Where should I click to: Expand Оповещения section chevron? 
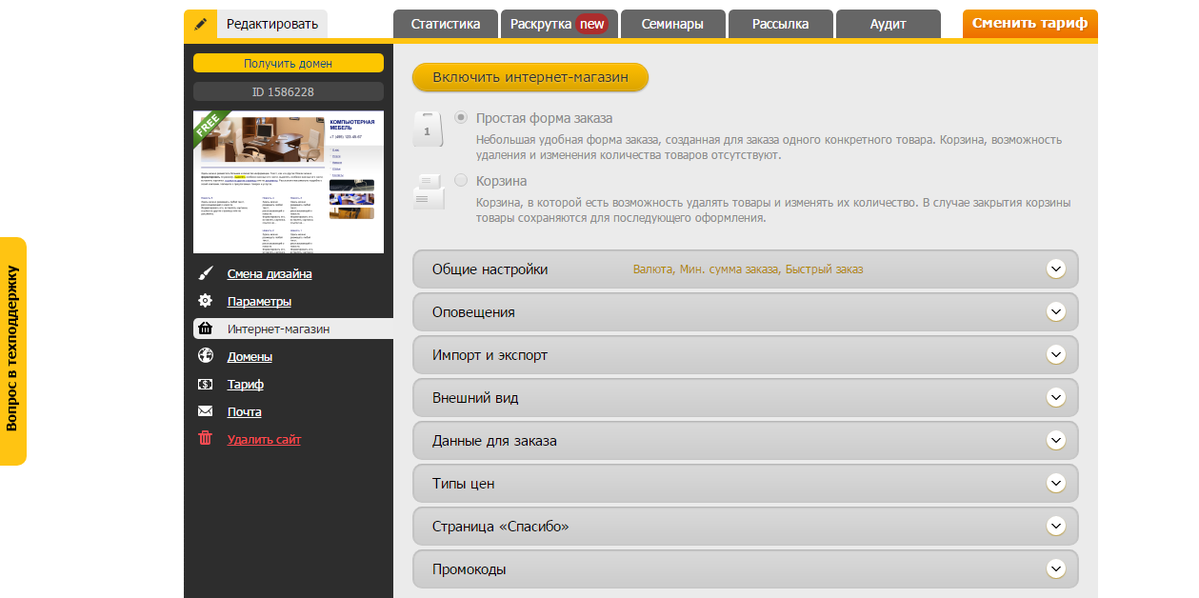[1055, 311]
